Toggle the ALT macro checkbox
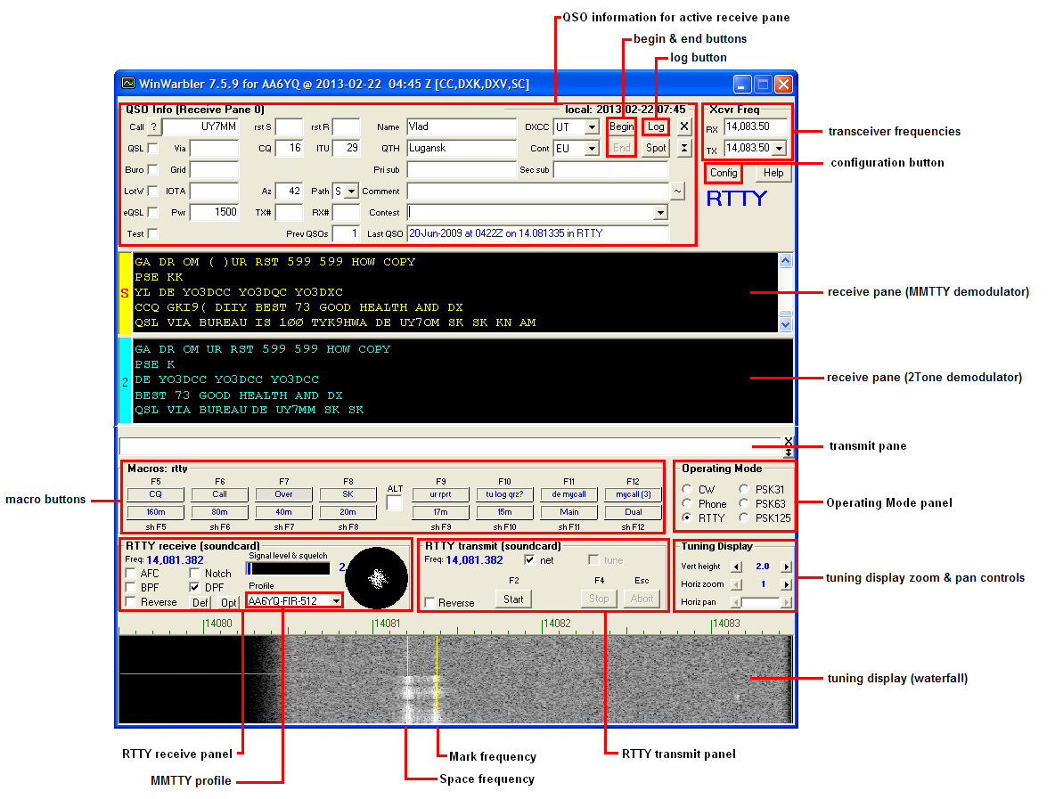 (x=394, y=503)
